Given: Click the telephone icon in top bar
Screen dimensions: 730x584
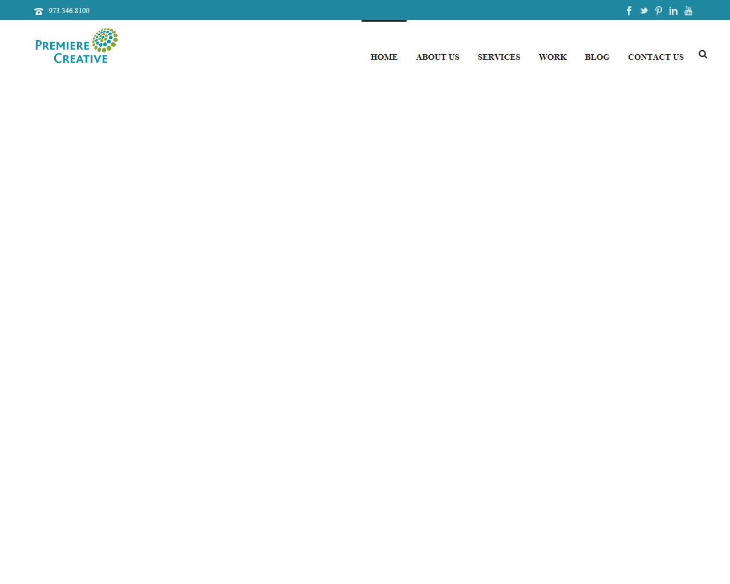Looking at the screenshot, I should tap(39, 11).
